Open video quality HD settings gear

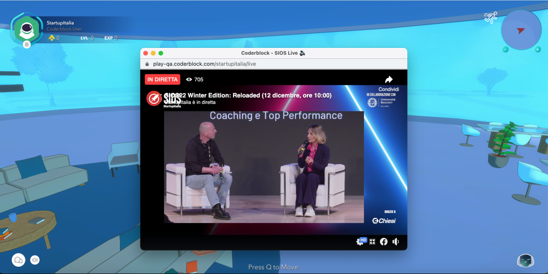pyautogui.click(x=361, y=242)
